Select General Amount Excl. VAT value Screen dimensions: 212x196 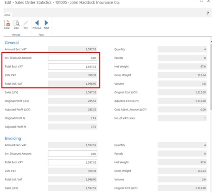click(72, 49)
